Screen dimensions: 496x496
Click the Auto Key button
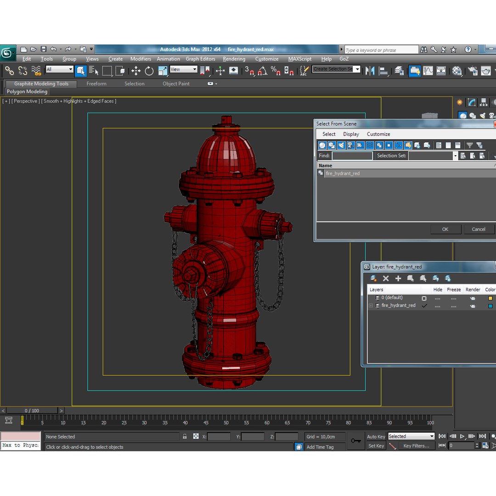[x=376, y=437]
